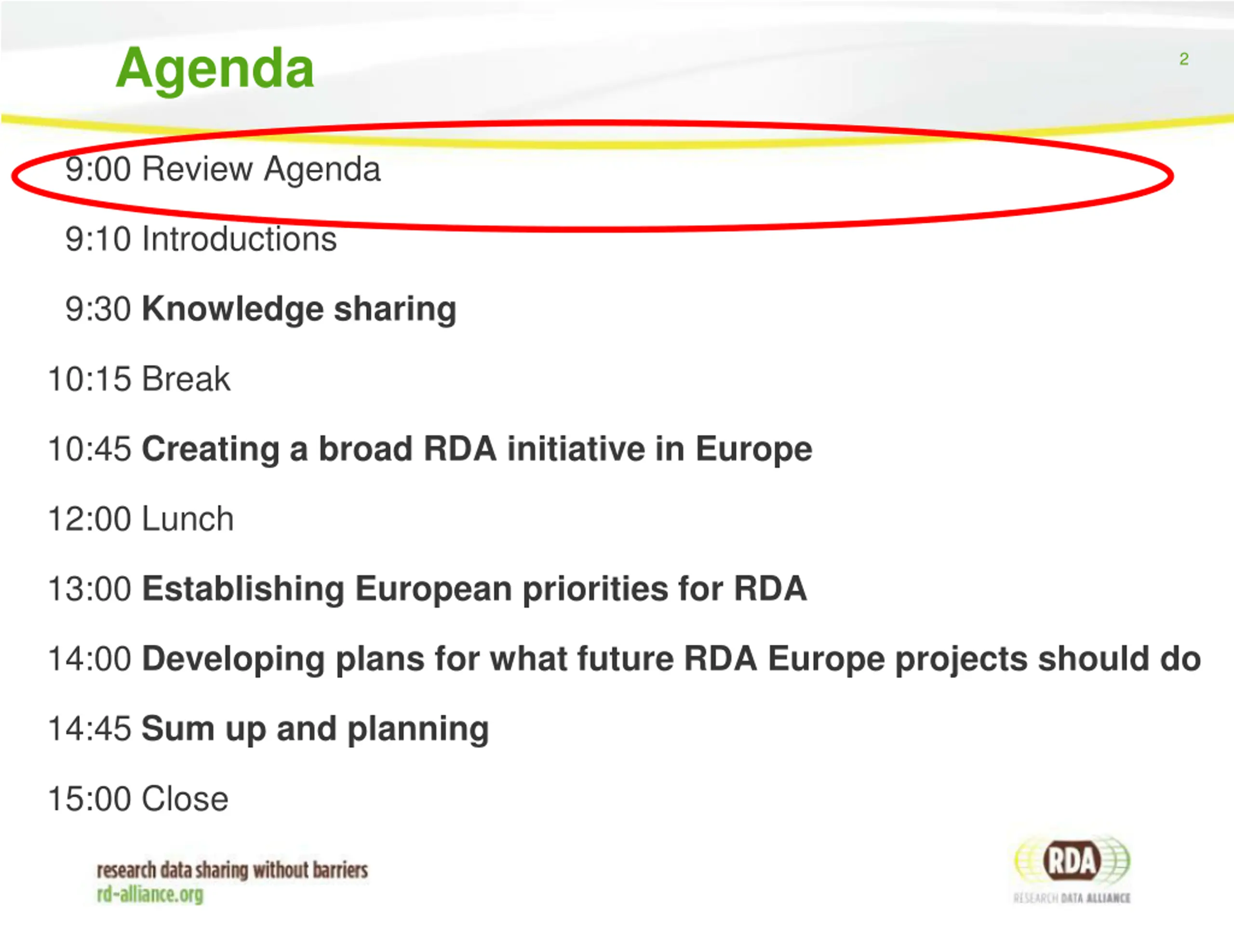
Task: Click the 15:00 Close entry
Action: [138, 799]
